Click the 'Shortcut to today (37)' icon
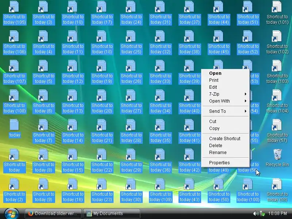The width and height of the screenshot is (292, 219). pyautogui.click(x=189, y=13)
